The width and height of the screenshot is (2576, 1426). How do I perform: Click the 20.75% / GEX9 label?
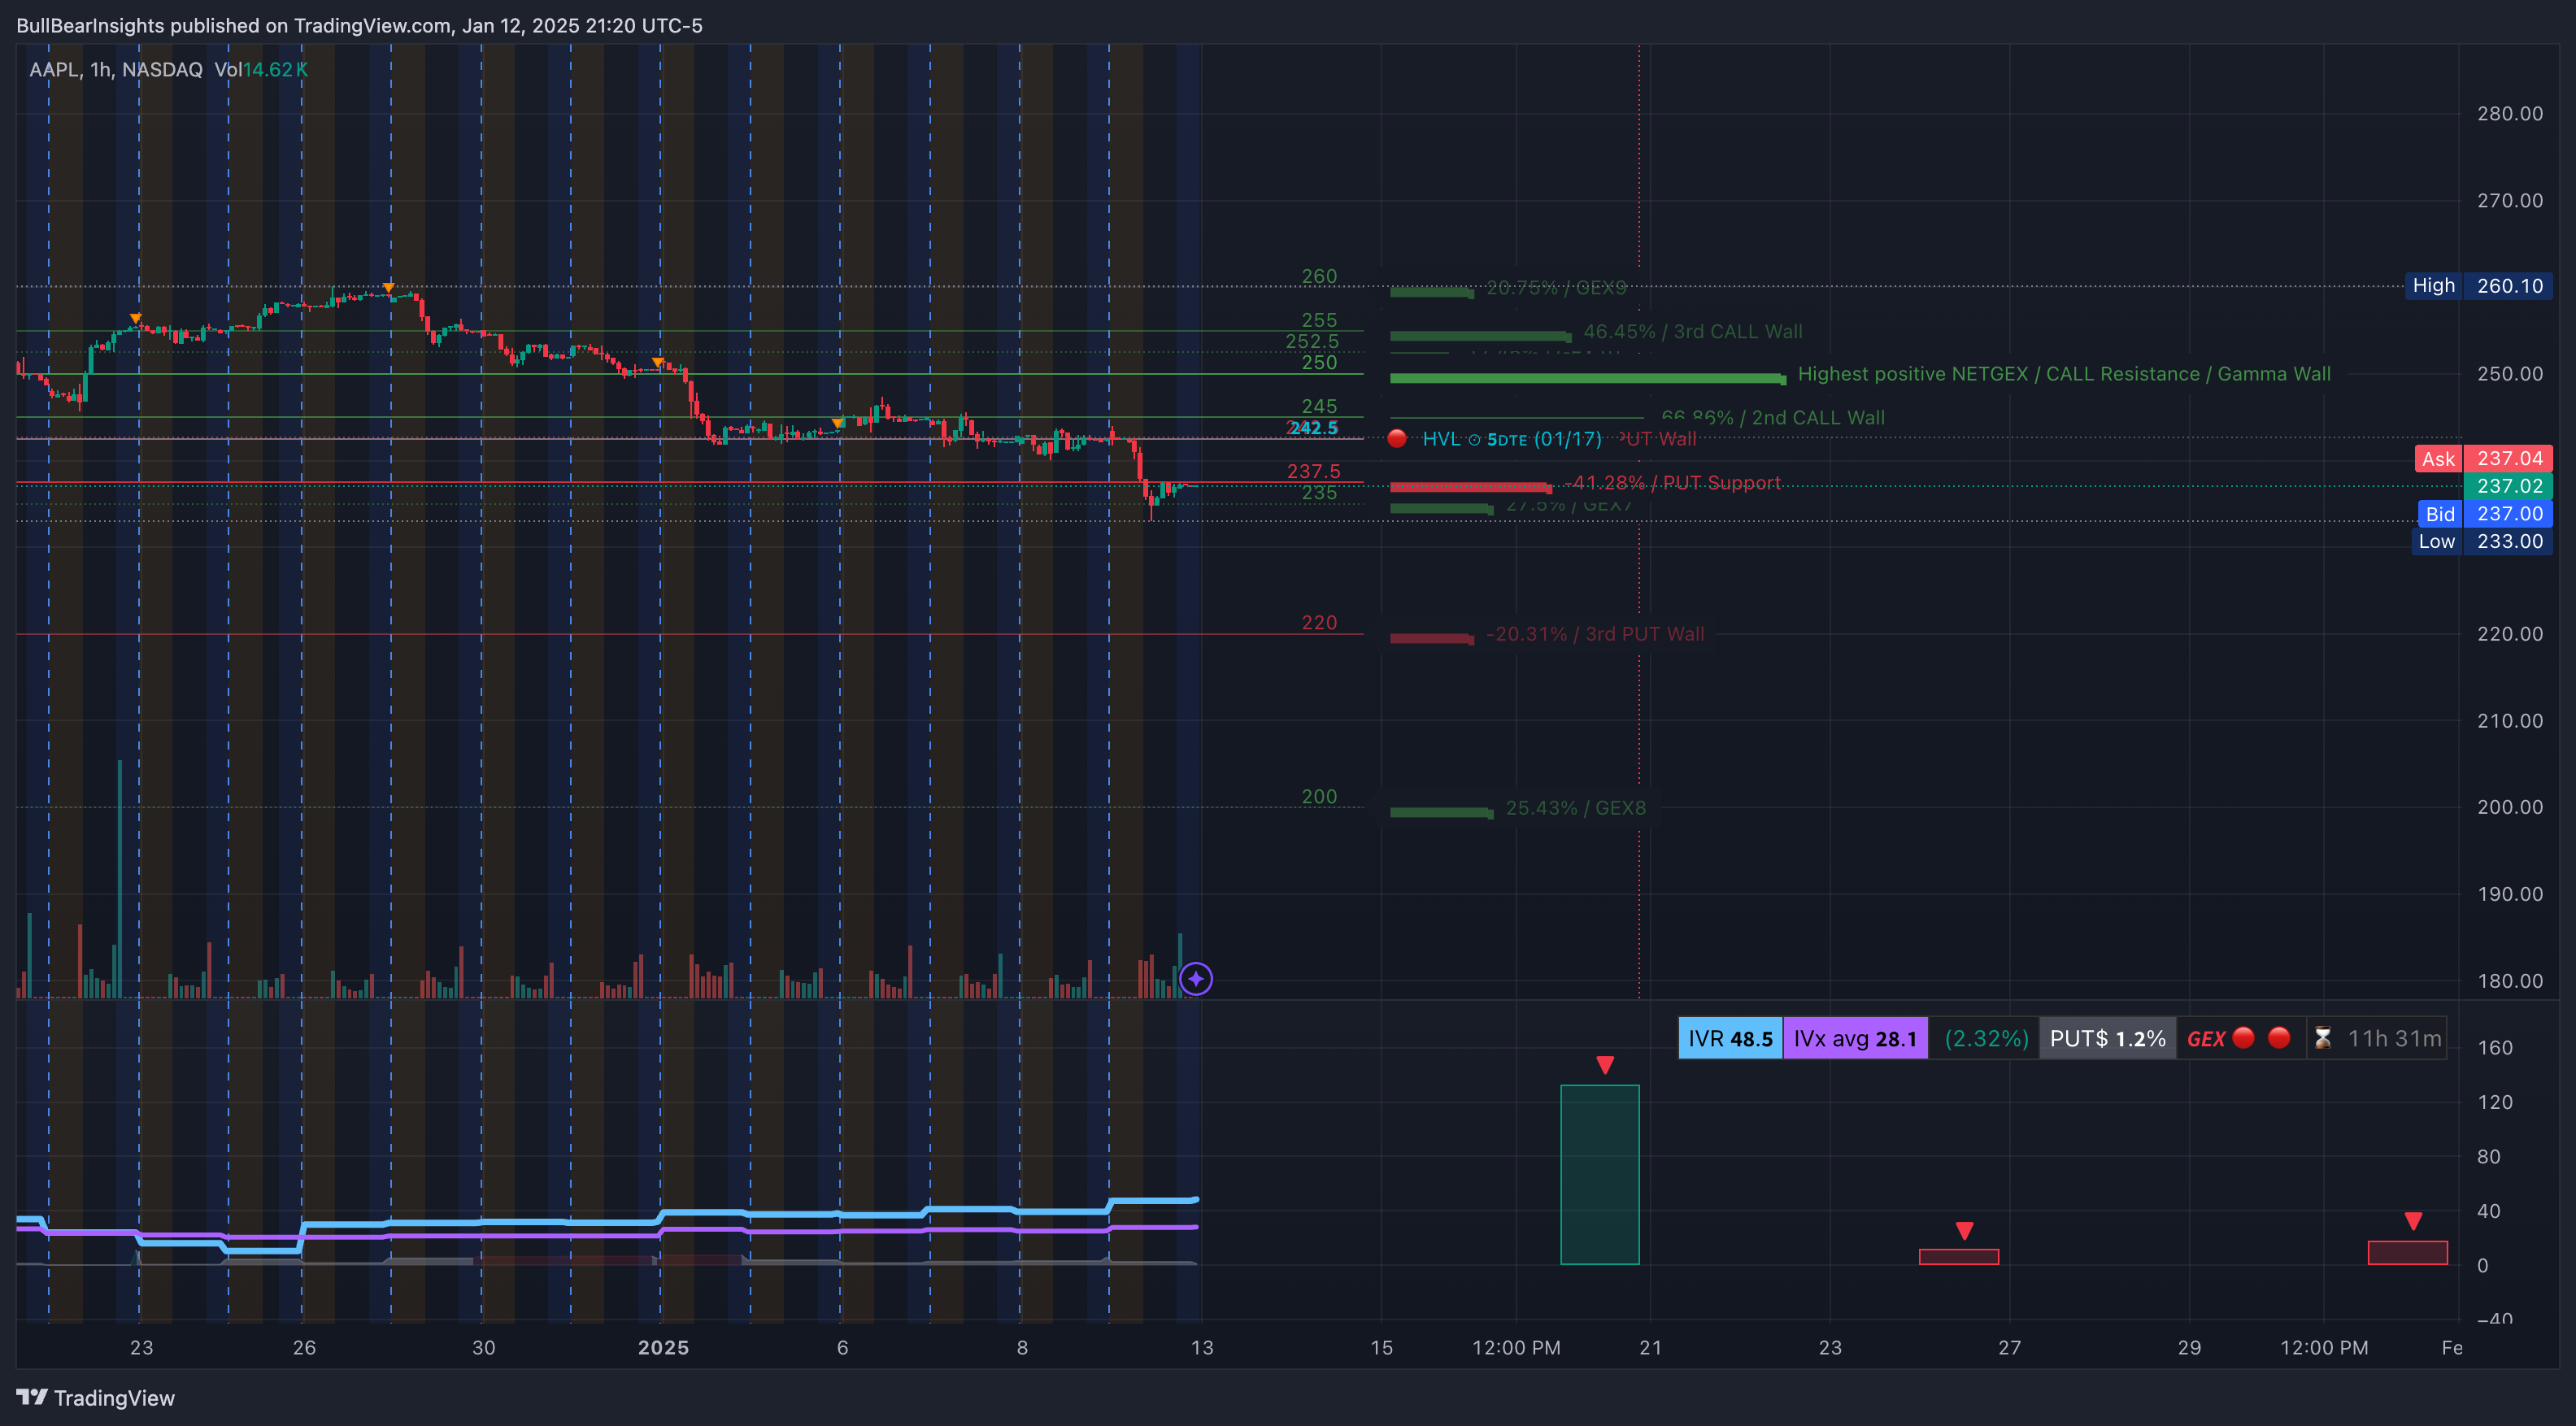pyautogui.click(x=1556, y=287)
